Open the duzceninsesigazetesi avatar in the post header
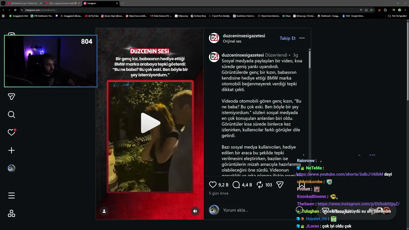409x230 pixels. pos(214,38)
